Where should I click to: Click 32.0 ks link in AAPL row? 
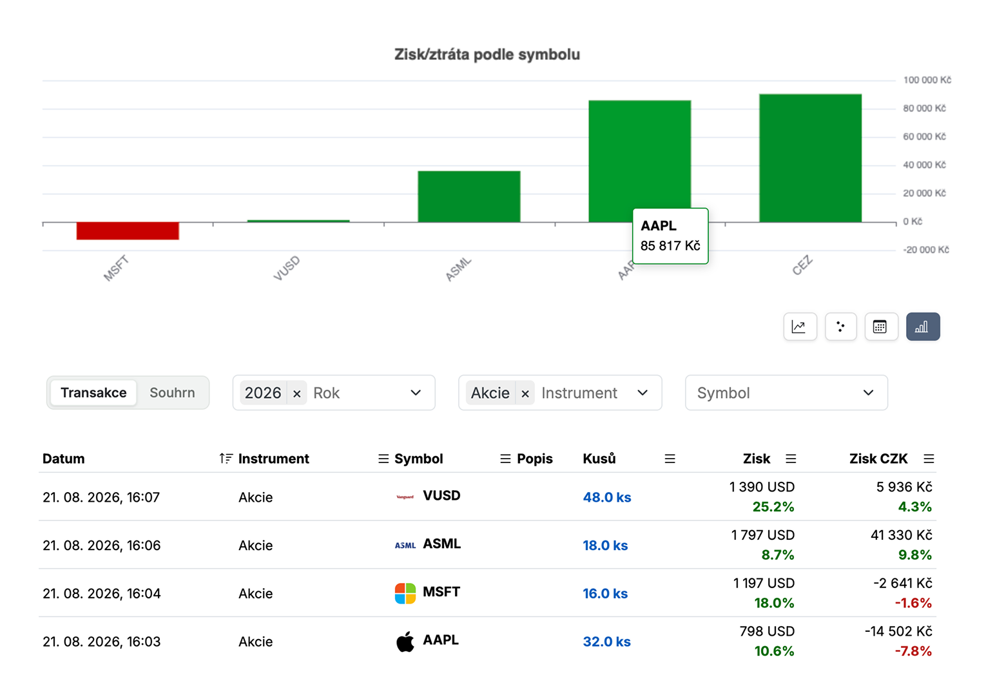click(606, 642)
